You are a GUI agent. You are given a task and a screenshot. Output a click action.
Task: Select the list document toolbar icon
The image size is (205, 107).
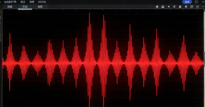coord(191,7)
